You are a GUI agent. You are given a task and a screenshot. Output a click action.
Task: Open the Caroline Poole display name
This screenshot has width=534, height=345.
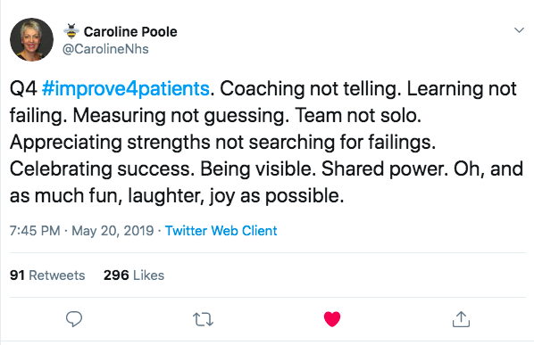130,31
